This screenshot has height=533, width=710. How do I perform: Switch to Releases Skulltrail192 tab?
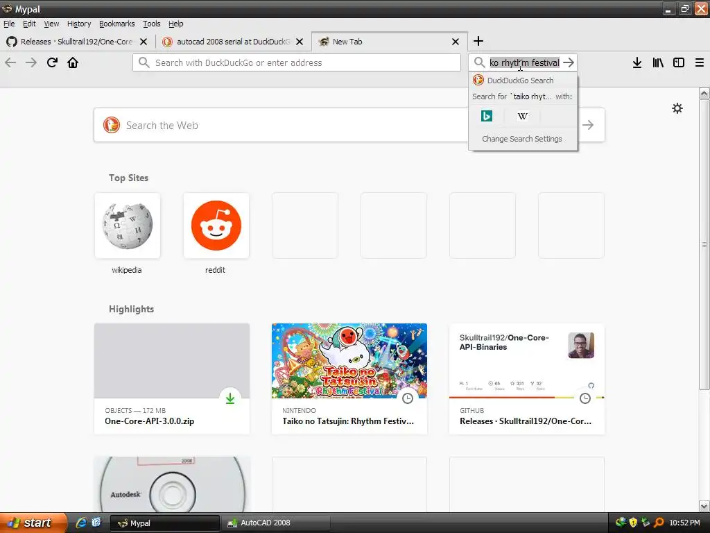[x=77, y=42]
